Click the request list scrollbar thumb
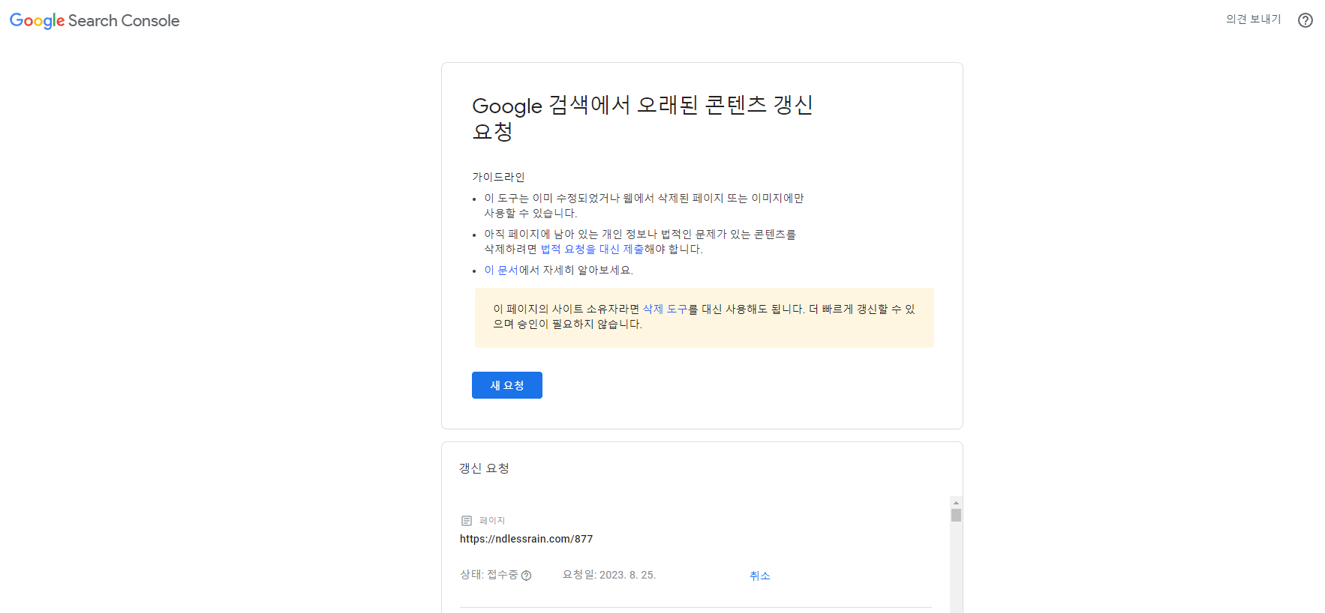 [956, 515]
